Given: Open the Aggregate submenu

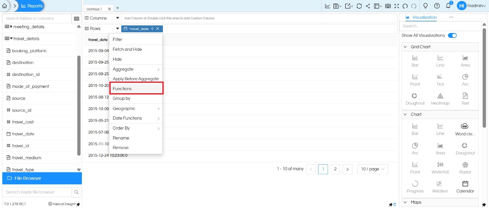Looking at the screenshot, I should point(136,69).
